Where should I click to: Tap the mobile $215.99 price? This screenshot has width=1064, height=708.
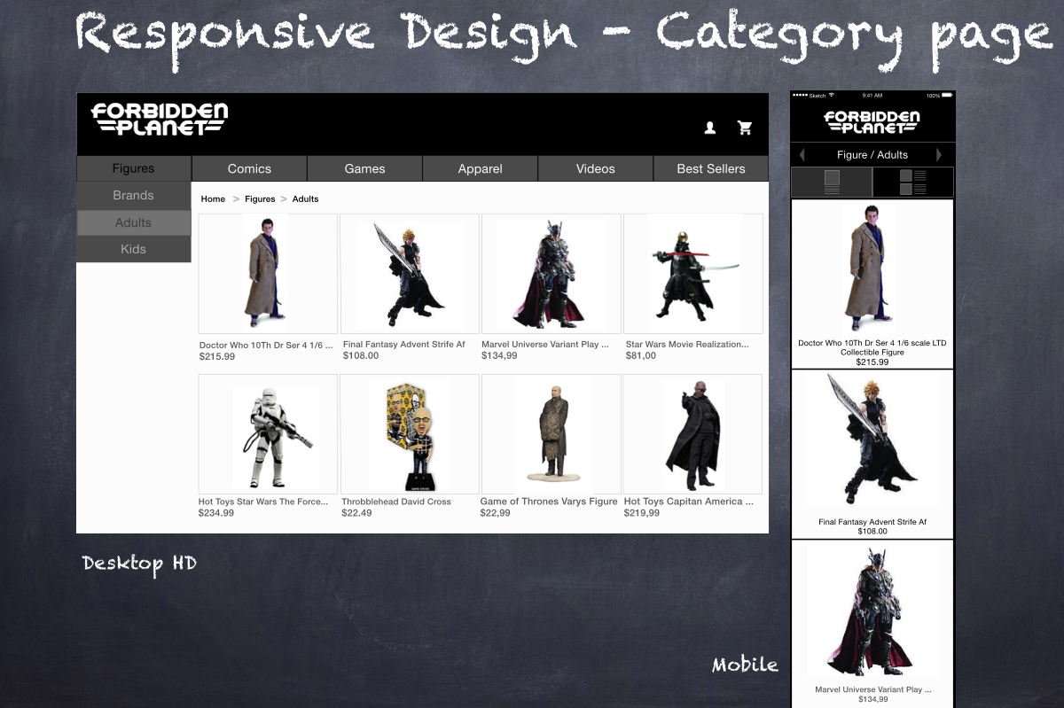pyautogui.click(x=872, y=362)
